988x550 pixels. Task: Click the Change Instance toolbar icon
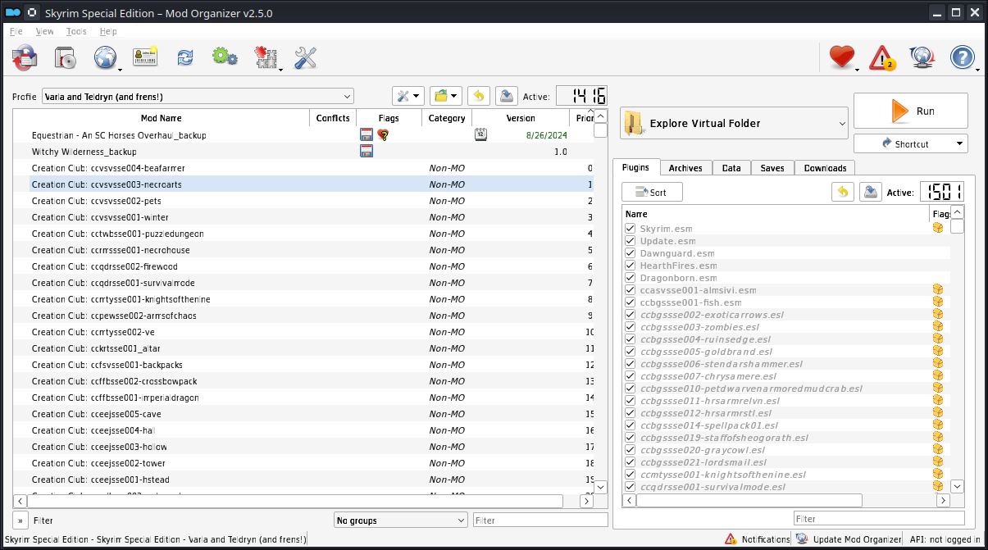25,57
